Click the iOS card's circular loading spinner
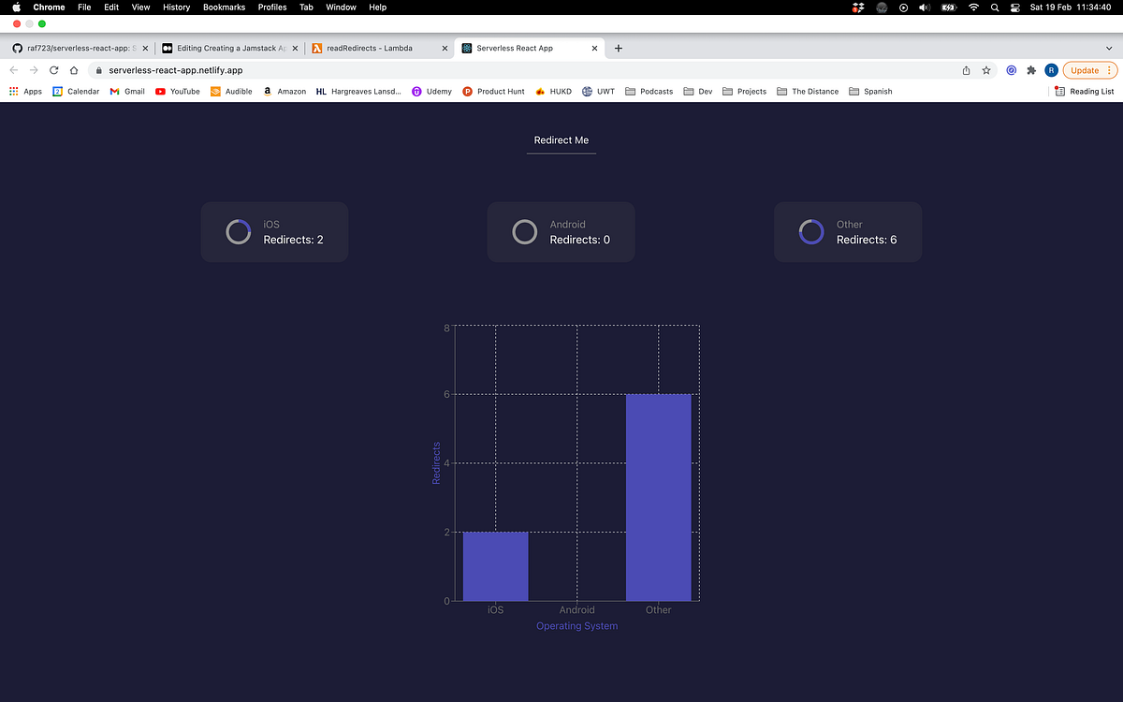 click(238, 231)
